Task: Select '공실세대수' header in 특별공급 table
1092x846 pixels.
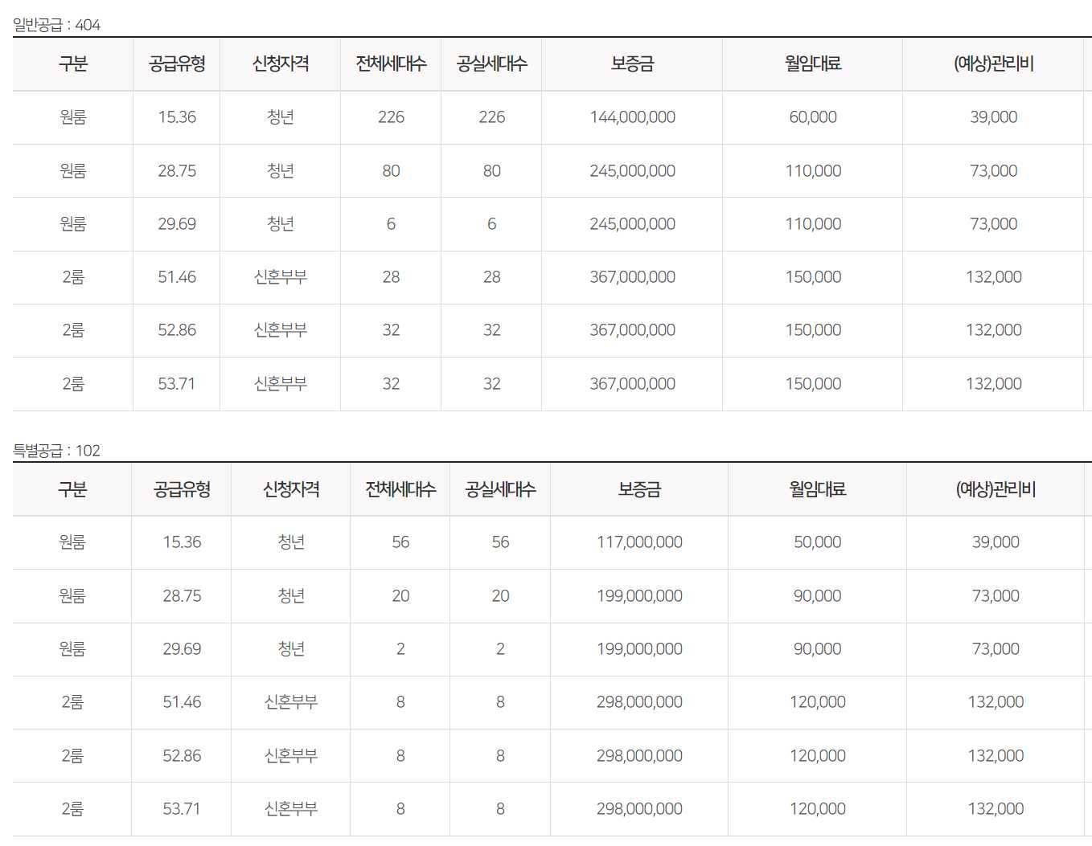Action: coord(500,489)
